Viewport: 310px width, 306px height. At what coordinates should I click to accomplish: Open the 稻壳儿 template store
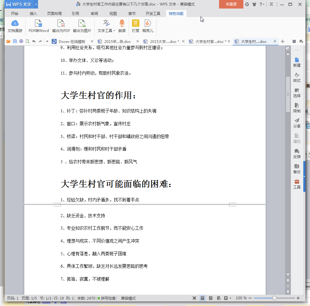click(148, 26)
